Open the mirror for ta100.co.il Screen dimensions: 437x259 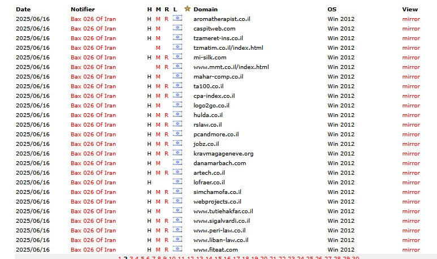click(411, 87)
